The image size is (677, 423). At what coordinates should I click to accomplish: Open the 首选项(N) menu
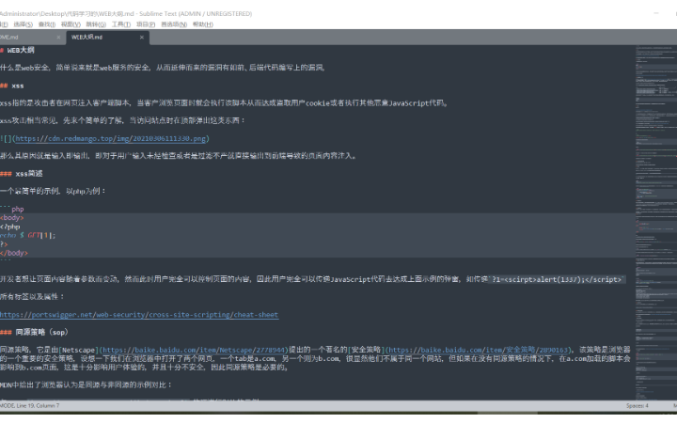(x=174, y=24)
